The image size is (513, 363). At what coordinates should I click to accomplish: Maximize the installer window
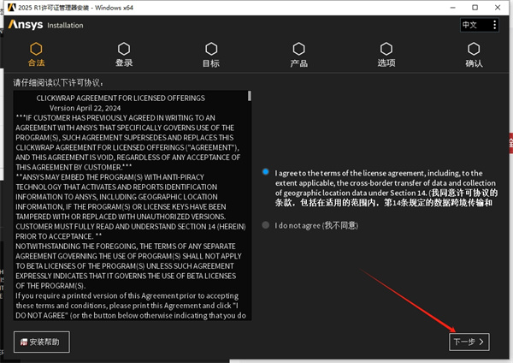click(x=475, y=8)
